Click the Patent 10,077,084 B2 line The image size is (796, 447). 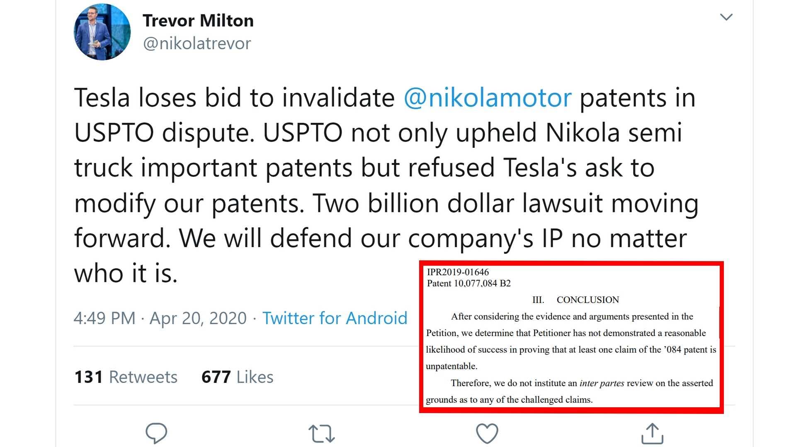click(x=468, y=284)
